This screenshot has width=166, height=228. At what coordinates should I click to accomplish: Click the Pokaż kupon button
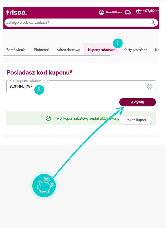135,120
